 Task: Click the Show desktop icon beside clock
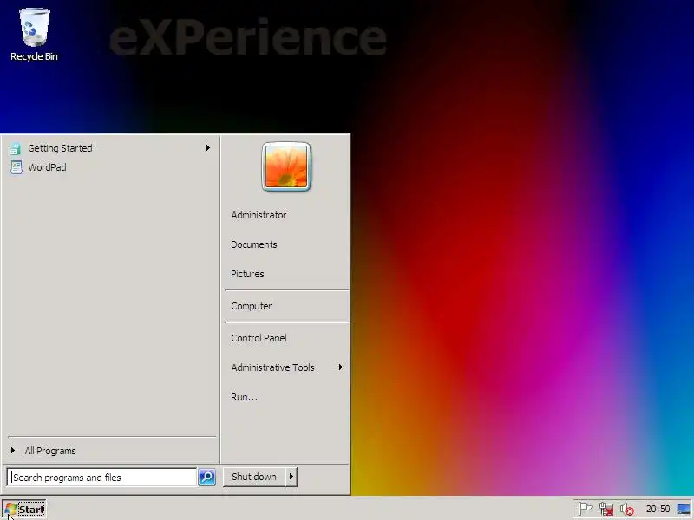(x=684, y=509)
